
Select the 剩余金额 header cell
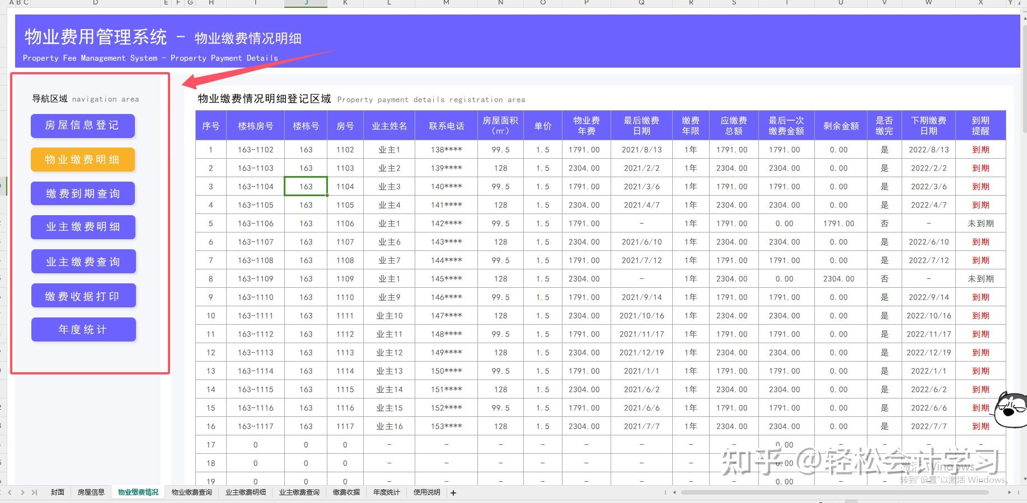coord(841,126)
